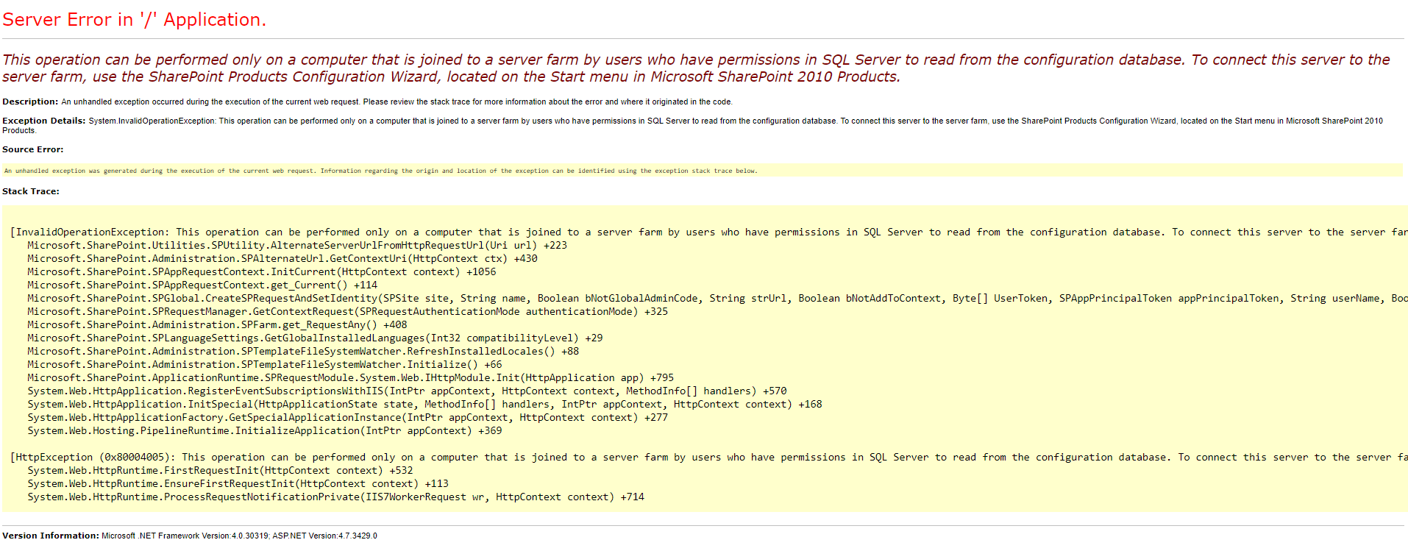Click the SPUtility.AlternateServerUrlFromHttpRequestUrl stack line
1408x551 pixels.
point(297,245)
